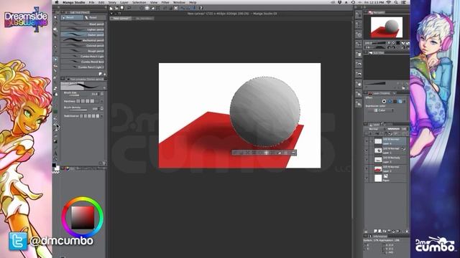Toggle visibility eye of Layer 3
The image size is (460, 258).
tap(367, 160)
